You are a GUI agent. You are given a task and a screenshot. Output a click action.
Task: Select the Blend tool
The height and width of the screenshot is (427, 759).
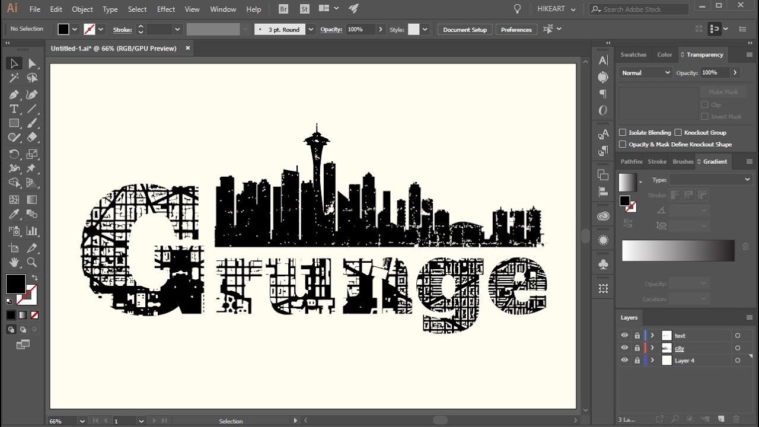[x=33, y=214]
